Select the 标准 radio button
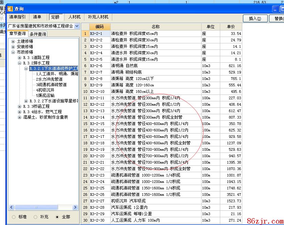Screen dimensions: 284x225 coord(14,217)
